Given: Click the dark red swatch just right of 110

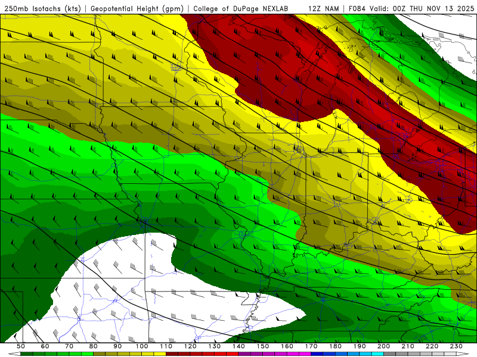Looking at the screenshot, I should 172,354.
